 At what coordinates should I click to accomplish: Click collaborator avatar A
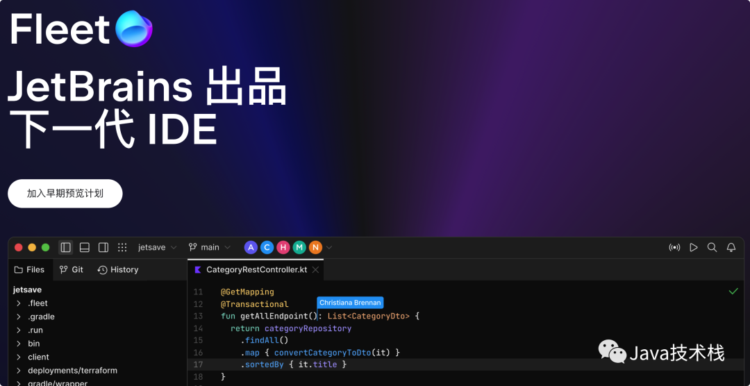[x=251, y=247]
